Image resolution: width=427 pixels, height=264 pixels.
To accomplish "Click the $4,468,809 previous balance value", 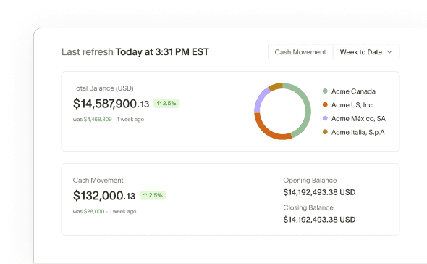I will [98, 119].
